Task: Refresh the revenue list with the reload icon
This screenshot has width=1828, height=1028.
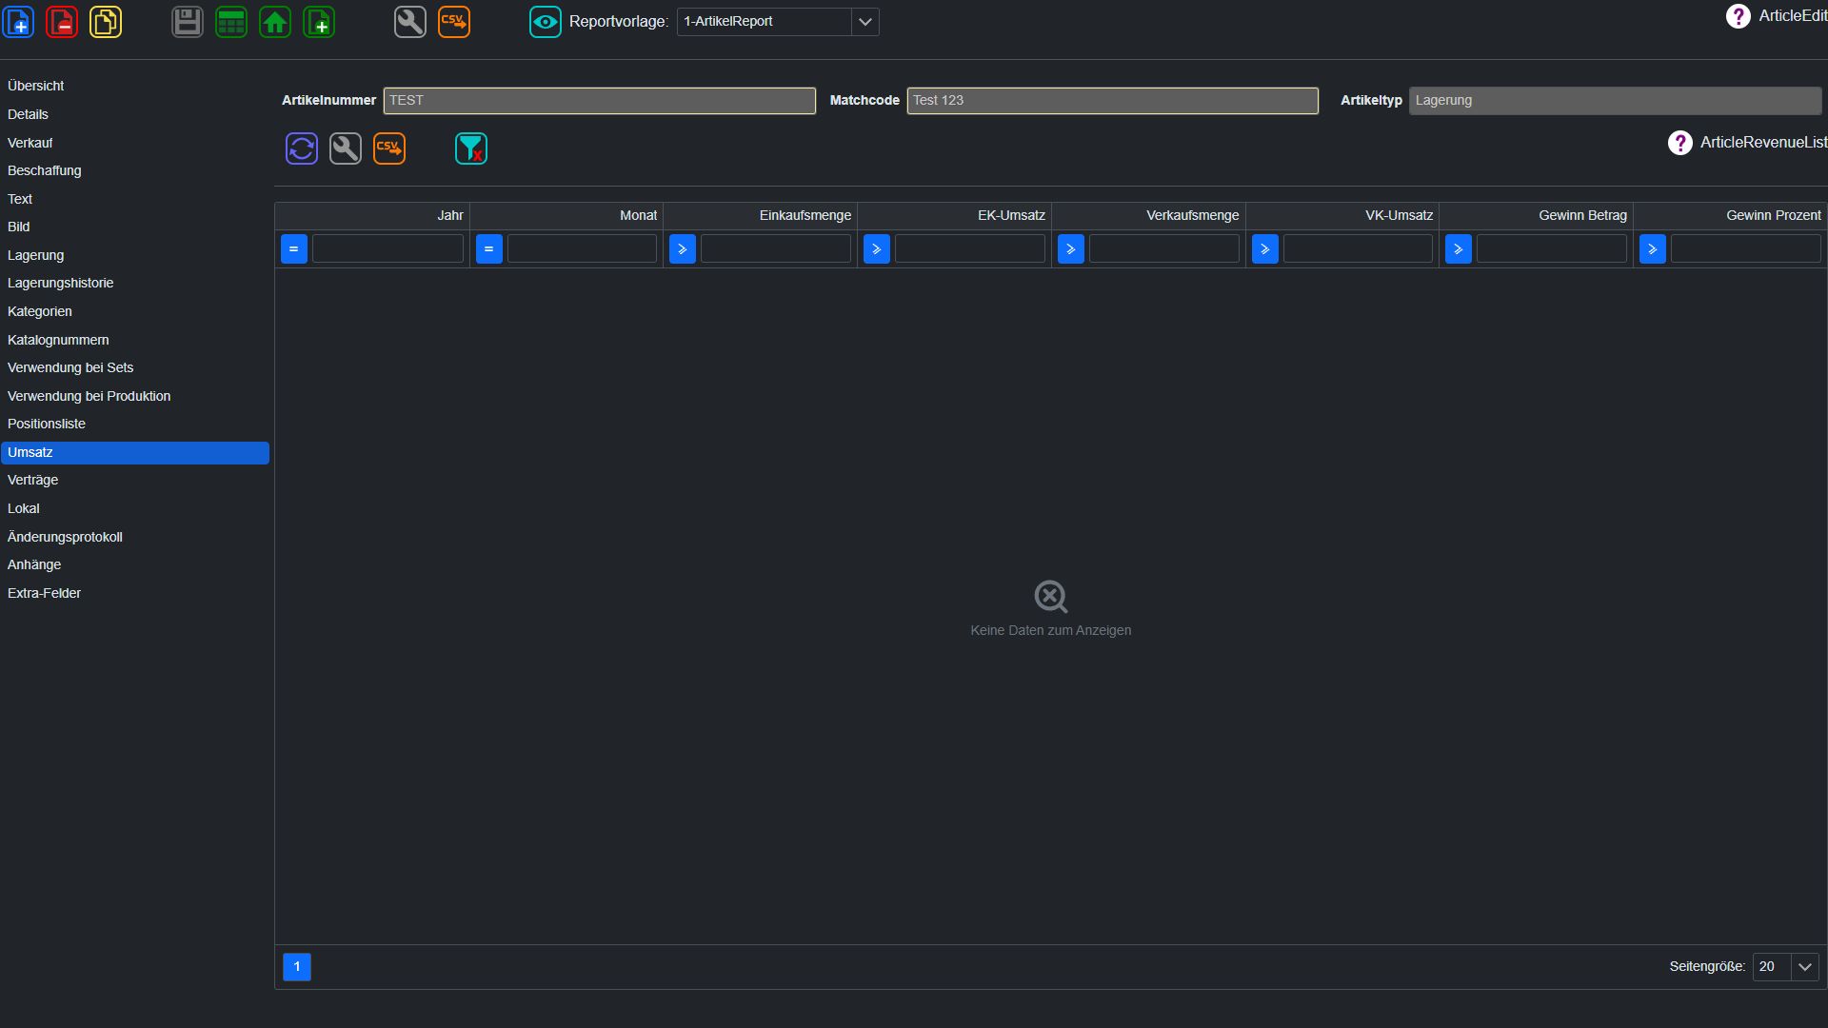Action: click(302, 148)
